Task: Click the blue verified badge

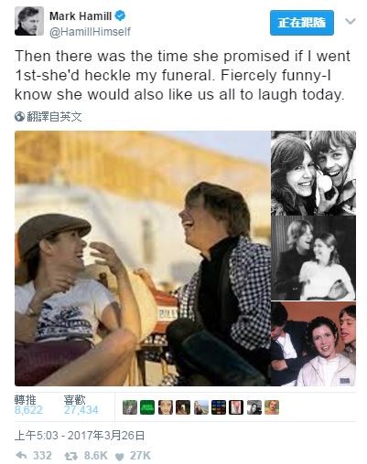Action: tap(120, 16)
